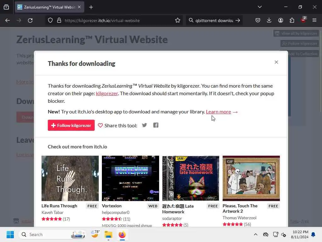
Task: Open the Extensions puzzle icon
Action: [x=292, y=20]
